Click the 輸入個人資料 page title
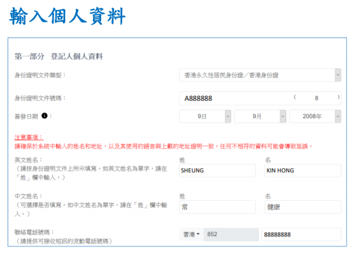This screenshot has width=359, height=257. [68, 16]
